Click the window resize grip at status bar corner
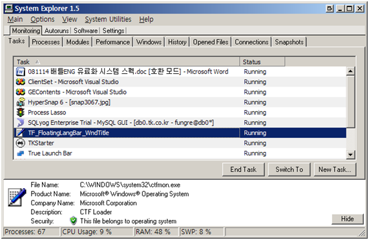 pos(362,233)
